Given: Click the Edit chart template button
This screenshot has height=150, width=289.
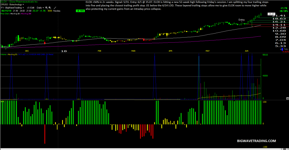Looking at the screenshot, I should pyautogui.click(x=32, y=8).
